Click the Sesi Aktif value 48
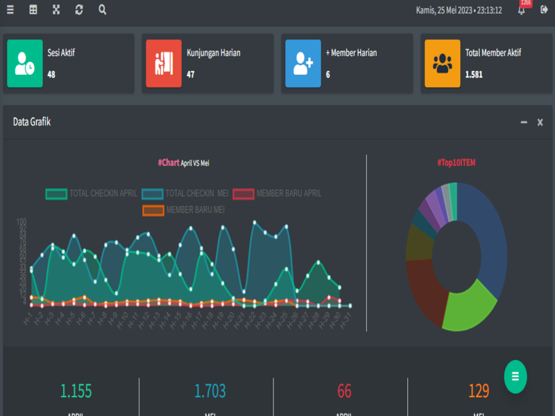The image size is (555, 416). 51,75
